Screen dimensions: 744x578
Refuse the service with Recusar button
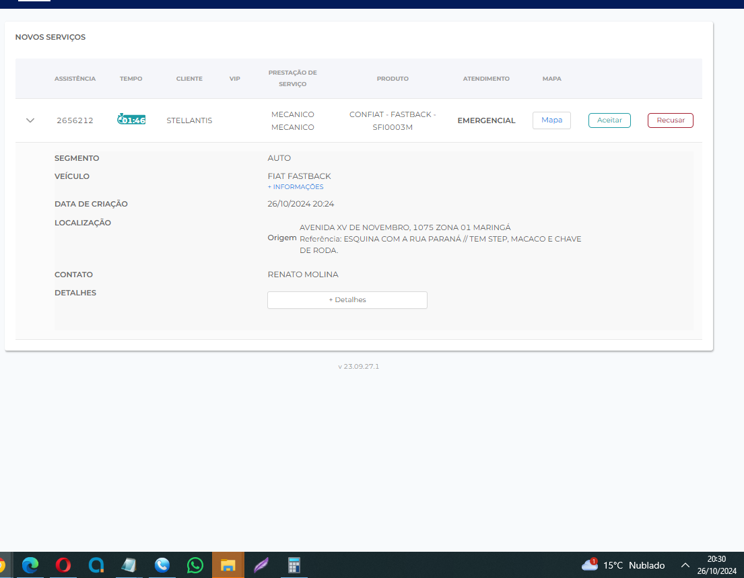pos(670,120)
